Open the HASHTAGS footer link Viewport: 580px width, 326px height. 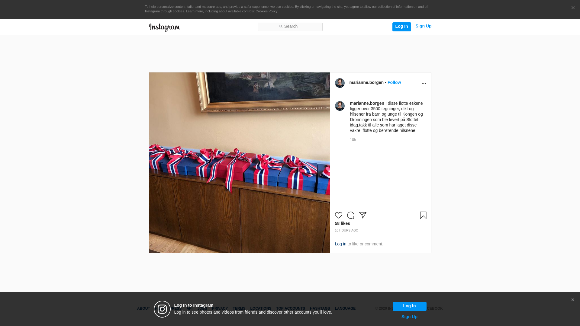pyautogui.click(x=320, y=308)
